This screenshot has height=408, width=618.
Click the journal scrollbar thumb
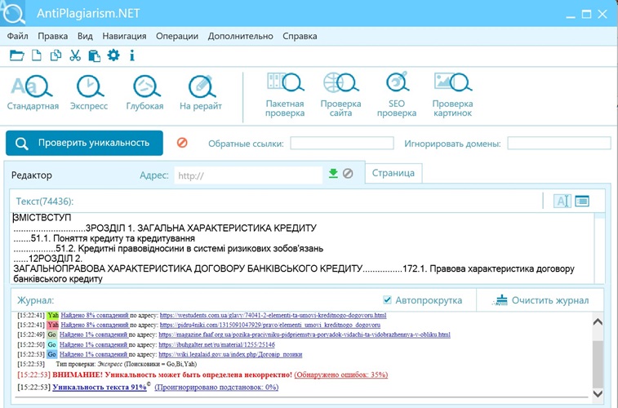[598, 364]
